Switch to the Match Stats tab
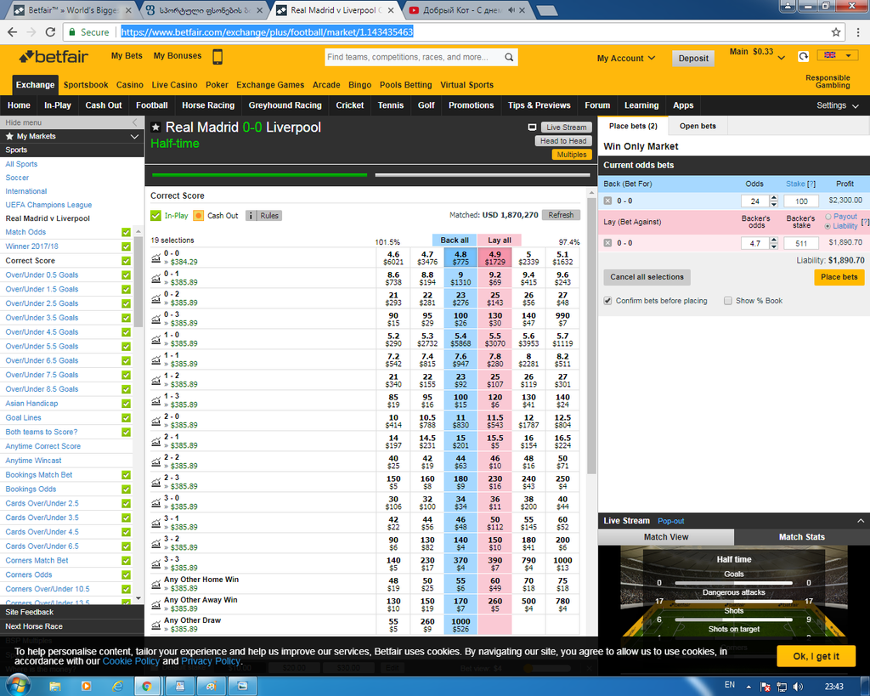 pos(802,537)
